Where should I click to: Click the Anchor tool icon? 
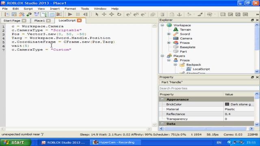[179, 15]
